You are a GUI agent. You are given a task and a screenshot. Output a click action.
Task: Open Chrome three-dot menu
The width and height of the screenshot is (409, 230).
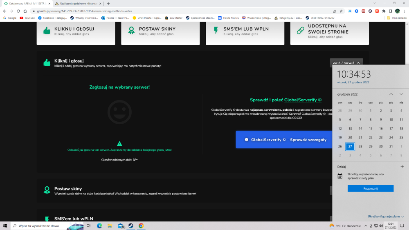click(x=405, y=11)
